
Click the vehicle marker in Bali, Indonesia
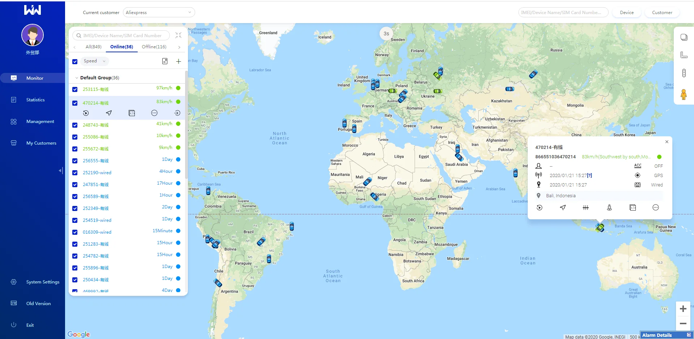tap(600, 228)
